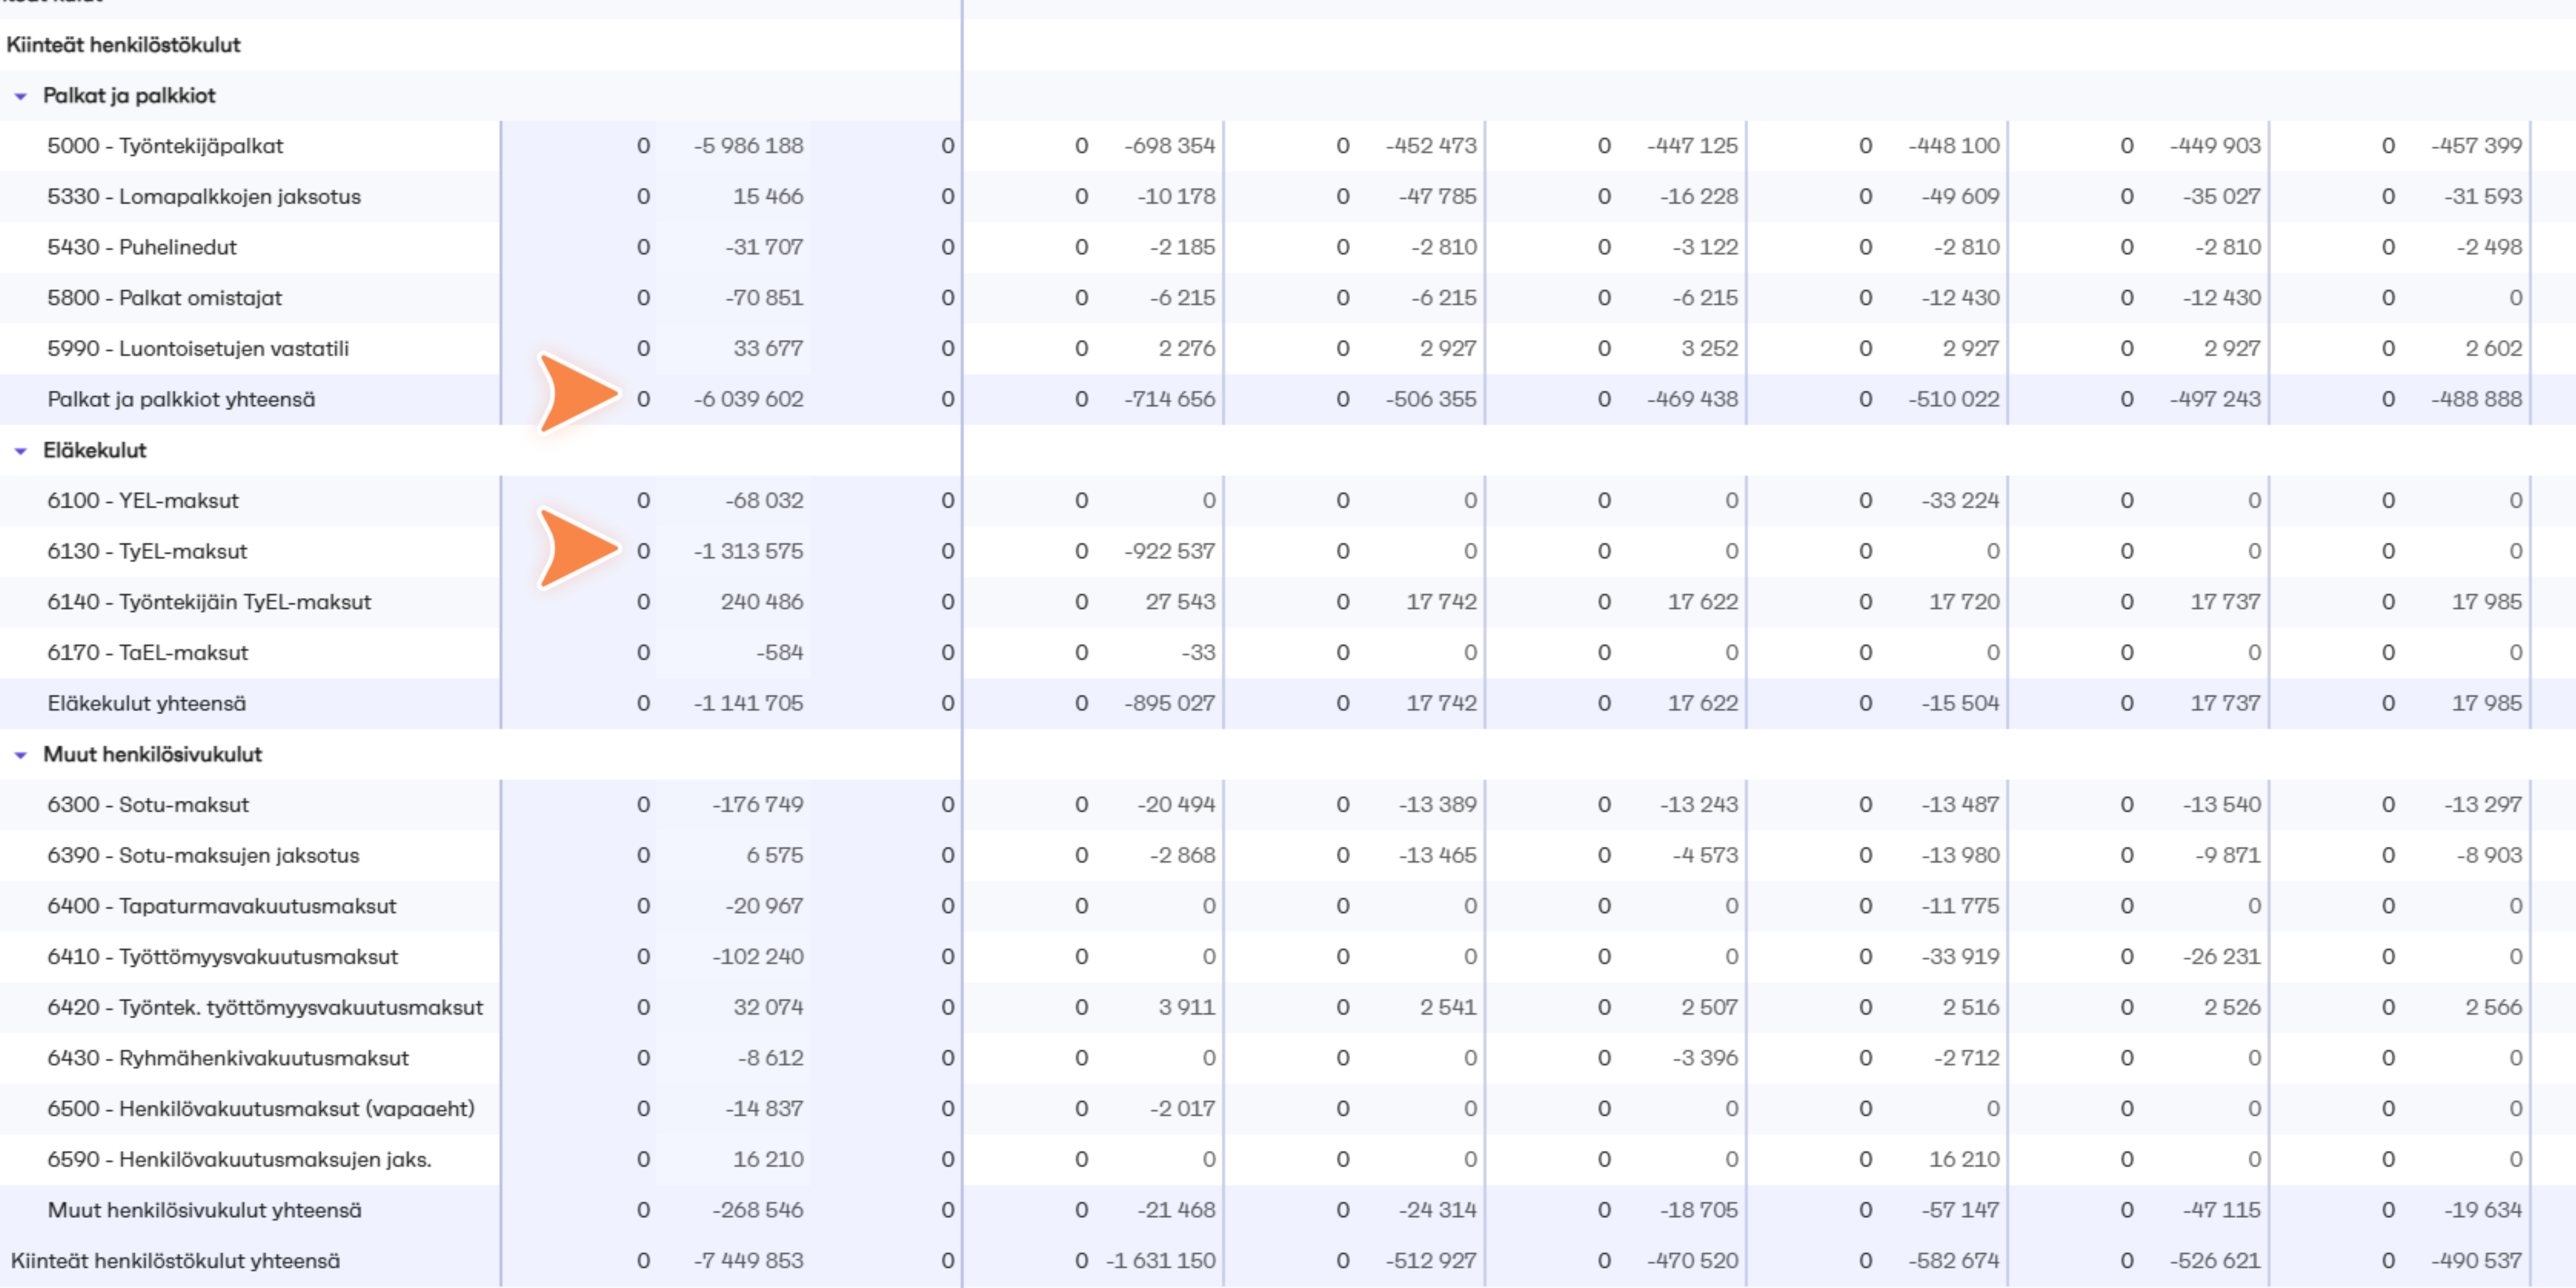Screen dimensions: 2576x1288
Task: Select the TaEL-maksut amount "-584"
Action: (780, 653)
